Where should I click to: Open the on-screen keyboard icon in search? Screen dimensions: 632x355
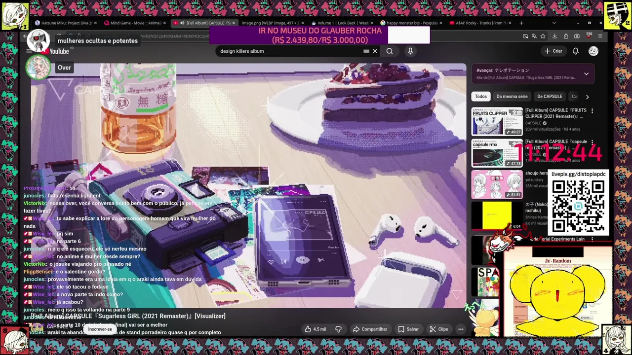366,51
